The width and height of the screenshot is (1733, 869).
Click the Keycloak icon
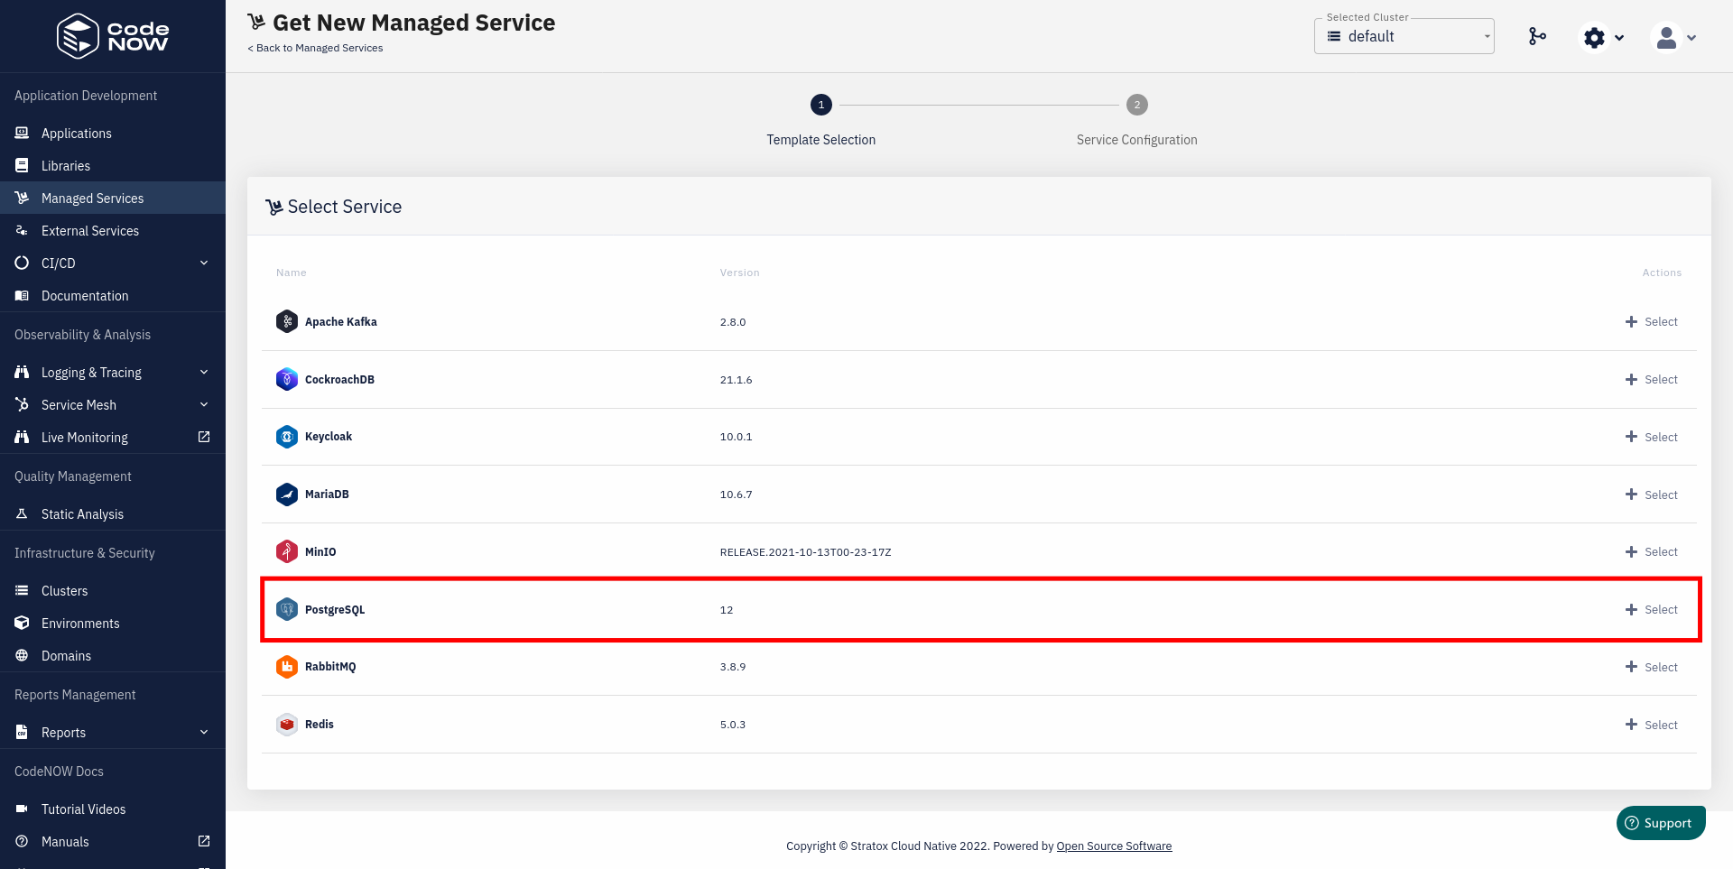287,437
